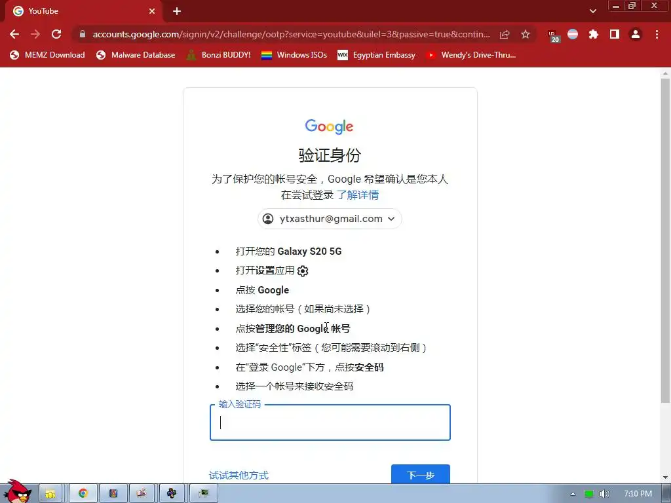Open Chrome's three-dot menu
This screenshot has height=503, width=671.
click(x=657, y=34)
